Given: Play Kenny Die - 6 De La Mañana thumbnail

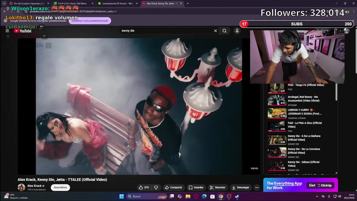Looking at the screenshot, I should [277, 139].
